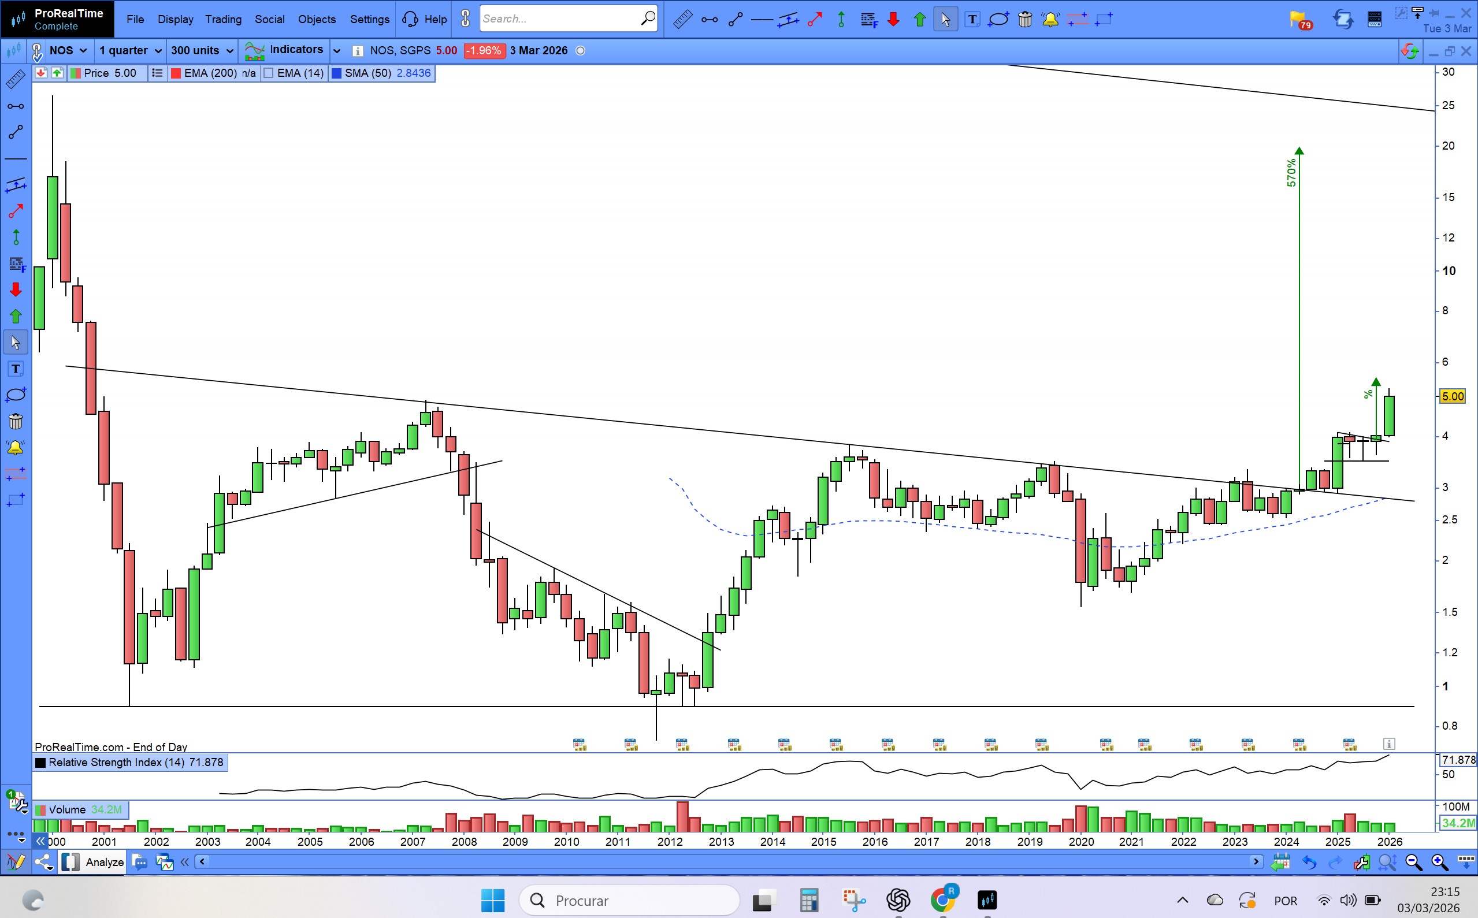Open the 300 units dropdown

click(202, 50)
